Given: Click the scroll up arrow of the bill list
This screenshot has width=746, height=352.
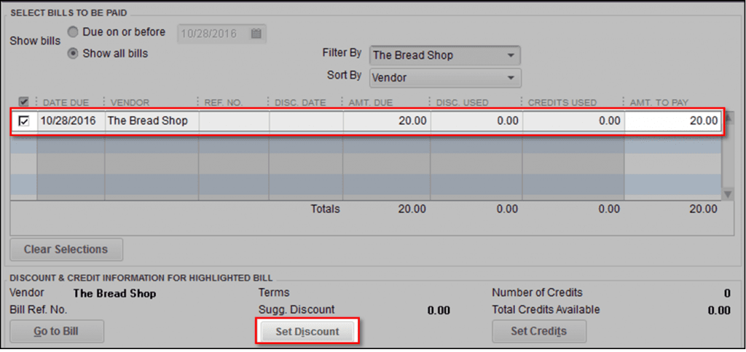Looking at the screenshot, I should (727, 118).
